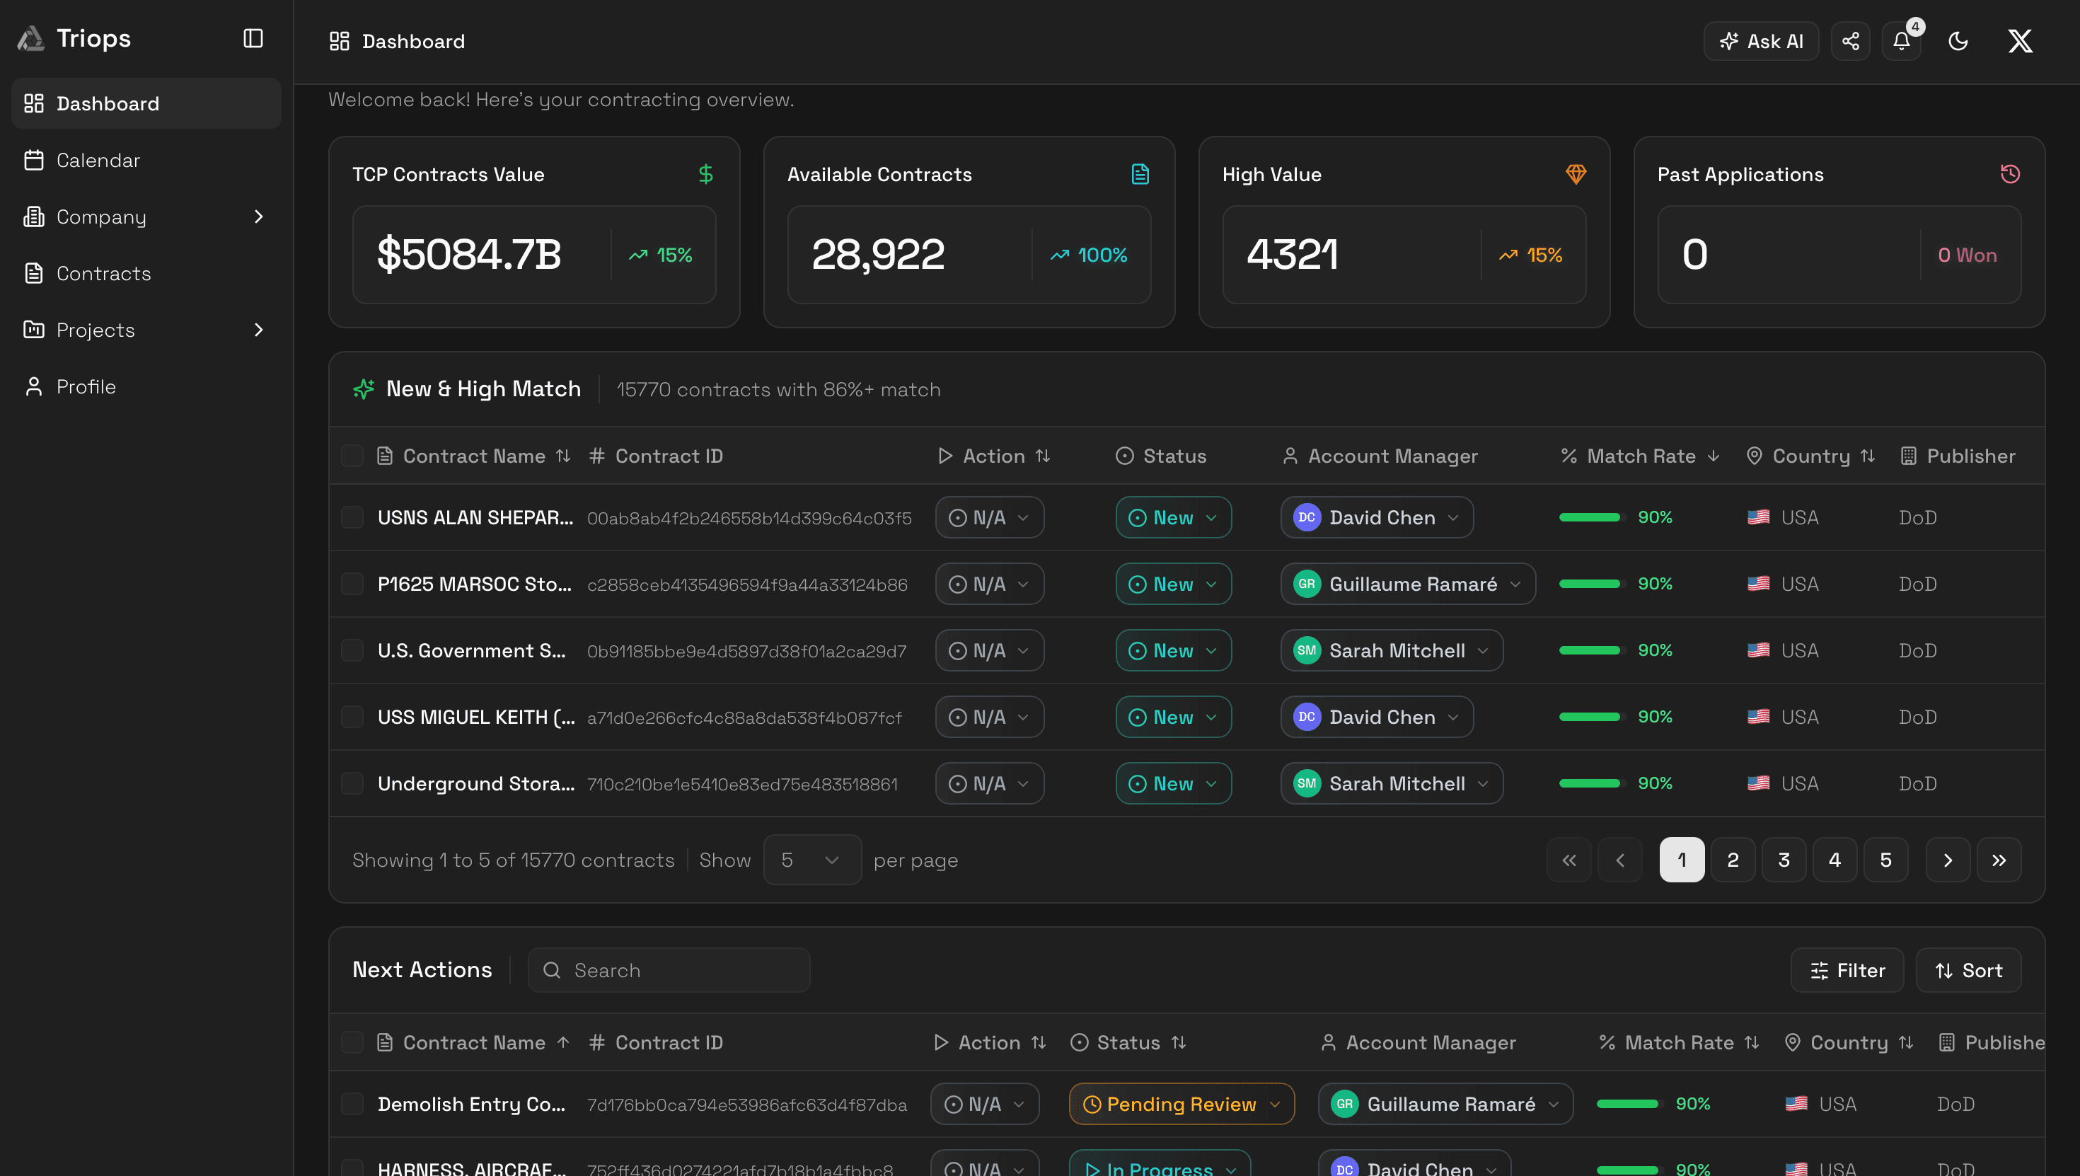The image size is (2080, 1176).
Task: Open the history icon on Past Applications card
Action: coord(2011,173)
